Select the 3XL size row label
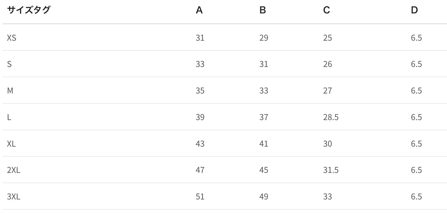The height and width of the screenshot is (213, 447). pyautogui.click(x=14, y=197)
